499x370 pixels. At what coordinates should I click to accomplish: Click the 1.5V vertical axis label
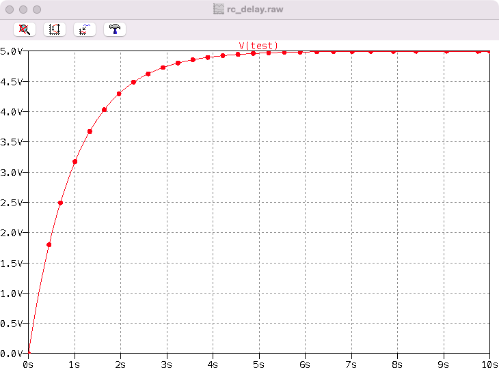11,264
